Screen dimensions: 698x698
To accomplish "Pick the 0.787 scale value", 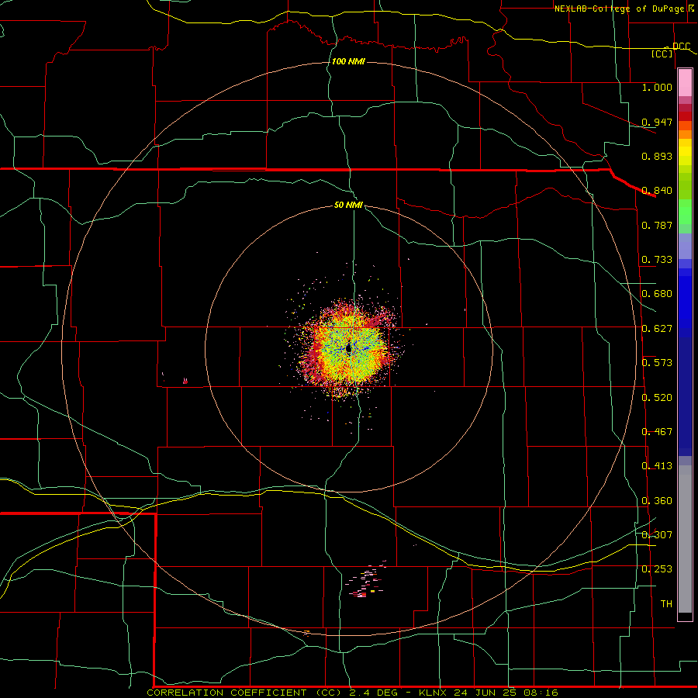I will (x=657, y=225).
